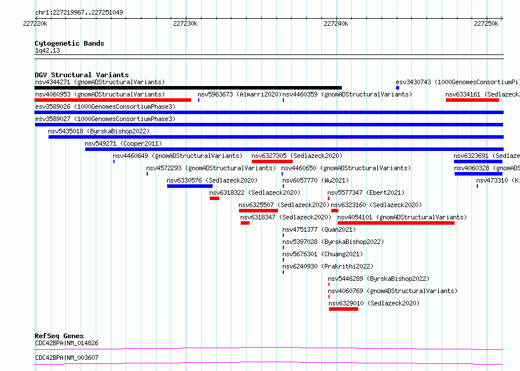This screenshot has width=520, height=371.
Task: Select nsv5963673 (Almarri2020) label
Action: (x=240, y=94)
